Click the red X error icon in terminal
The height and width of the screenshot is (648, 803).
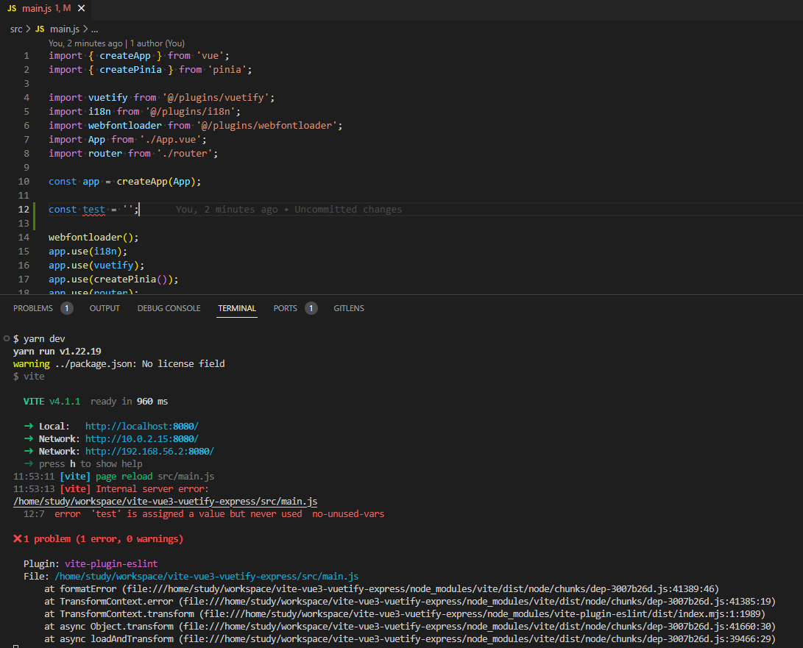click(17, 539)
